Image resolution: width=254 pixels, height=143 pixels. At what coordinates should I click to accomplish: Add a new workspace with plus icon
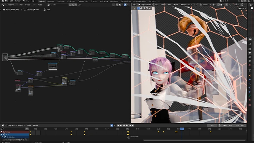tap(159, 1)
